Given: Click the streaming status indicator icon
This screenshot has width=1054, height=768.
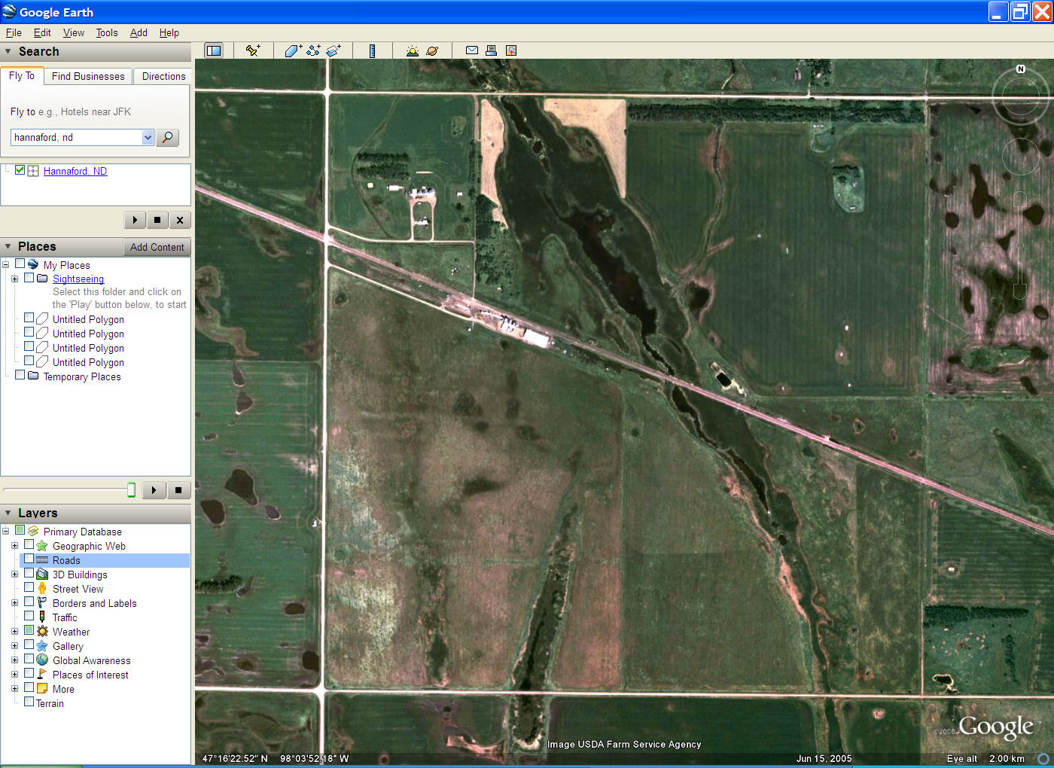Looking at the screenshot, I should [x=1043, y=758].
